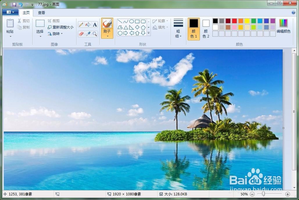This screenshot has width=299, height=200.
Task: Choose the Diamond shape
Action: point(137,27)
